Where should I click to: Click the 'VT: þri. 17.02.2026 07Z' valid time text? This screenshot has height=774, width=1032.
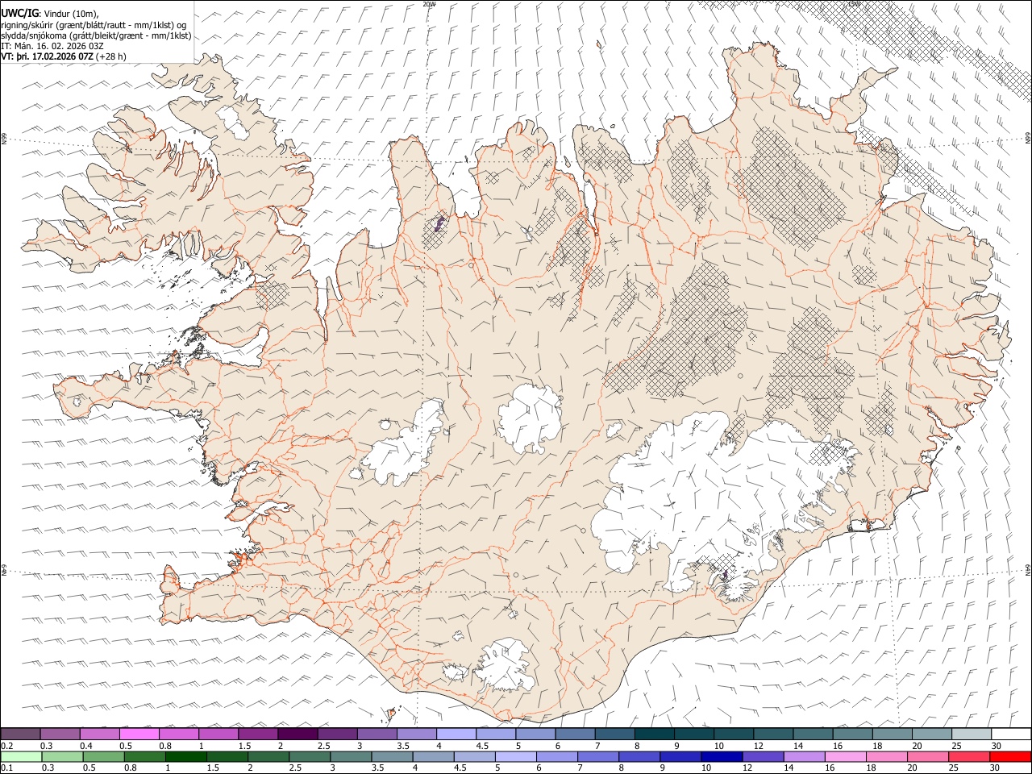point(48,57)
